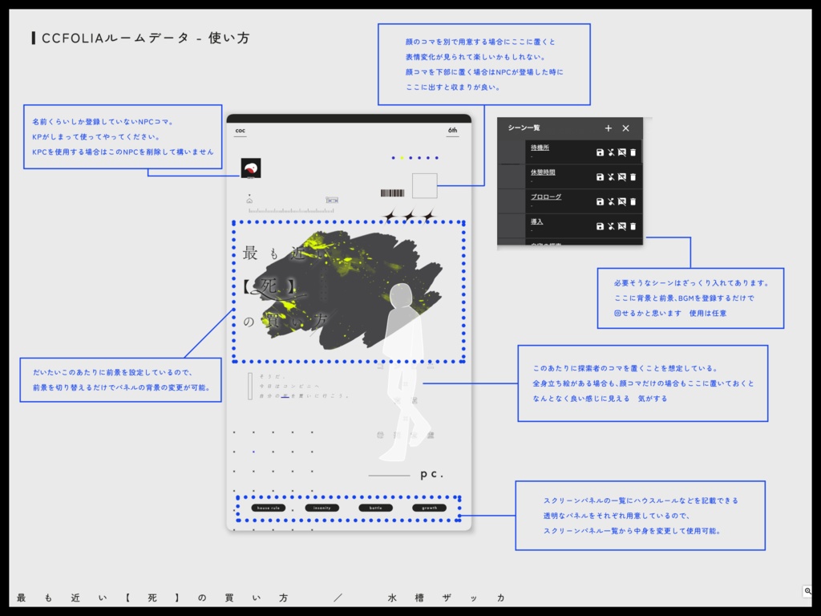Click the black NPC token avatar
Viewport: 821px width, 616px height.
click(x=251, y=168)
